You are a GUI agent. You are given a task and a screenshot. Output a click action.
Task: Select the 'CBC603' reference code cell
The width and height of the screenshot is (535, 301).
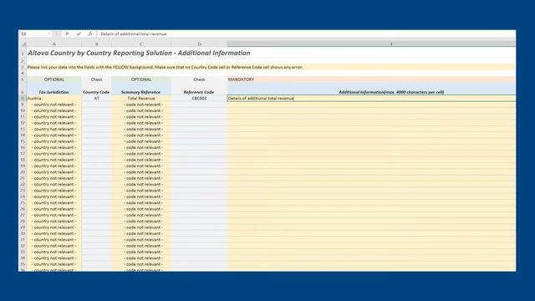click(199, 99)
